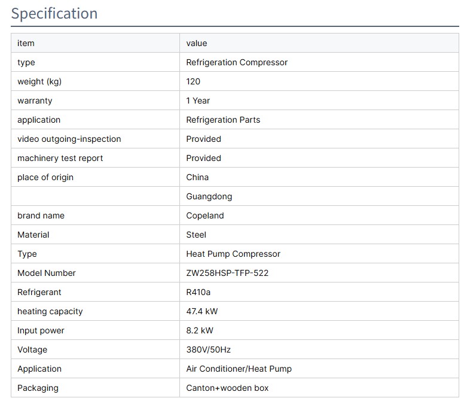Click the "China" place of origin value
Screen dimensions: 467x404
pos(197,177)
